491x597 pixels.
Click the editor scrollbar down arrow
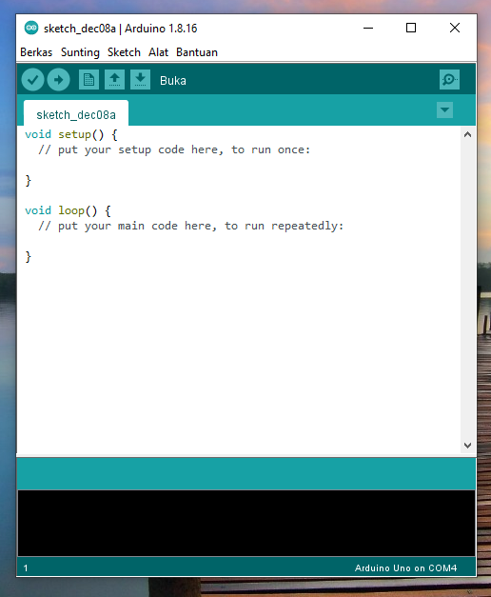pyautogui.click(x=468, y=445)
